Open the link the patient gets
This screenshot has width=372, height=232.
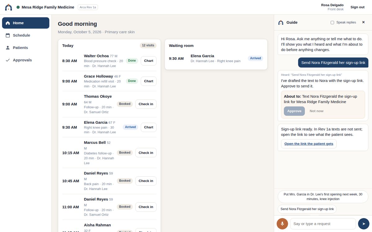pos(309,144)
